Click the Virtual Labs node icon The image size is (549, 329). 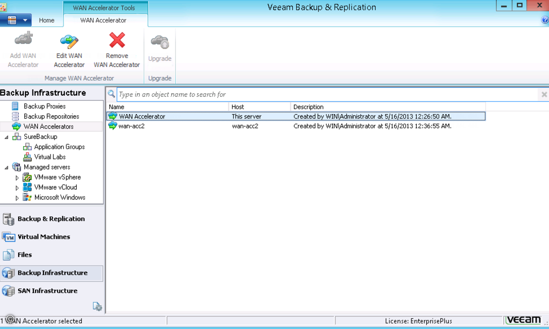(x=27, y=157)
